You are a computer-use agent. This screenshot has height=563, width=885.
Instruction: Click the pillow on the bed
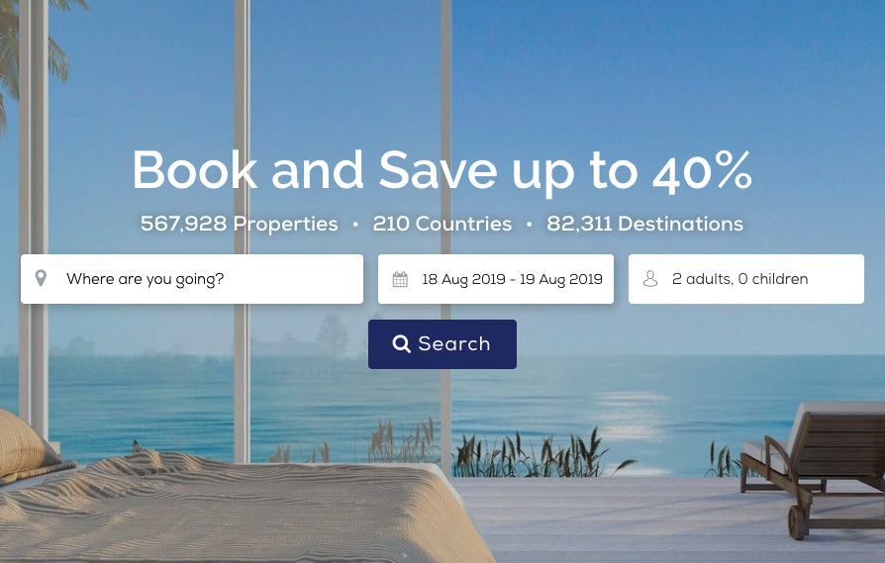(x=23, y=443)
